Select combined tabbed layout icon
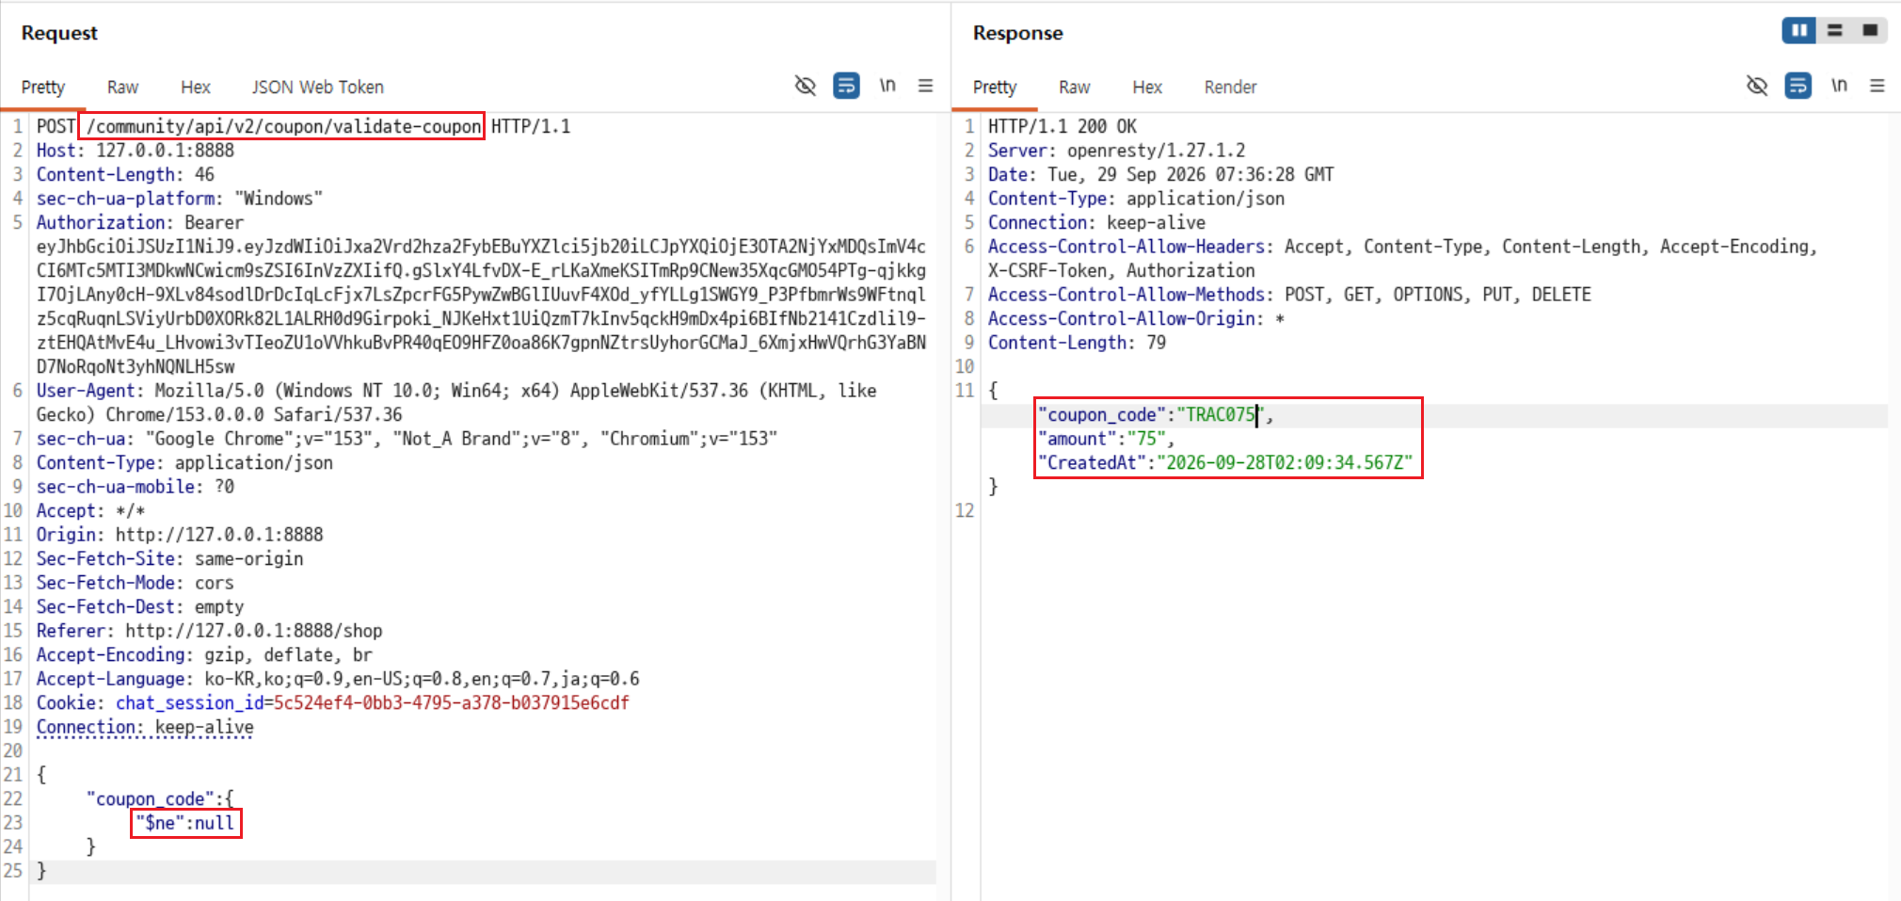 tap(1870, 30)
